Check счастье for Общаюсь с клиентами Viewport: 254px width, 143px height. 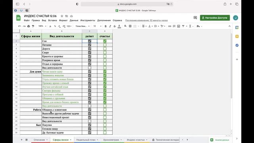[x=105, y=110]
